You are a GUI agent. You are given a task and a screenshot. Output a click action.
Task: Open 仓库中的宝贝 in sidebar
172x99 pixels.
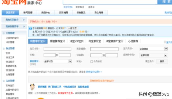12,98
